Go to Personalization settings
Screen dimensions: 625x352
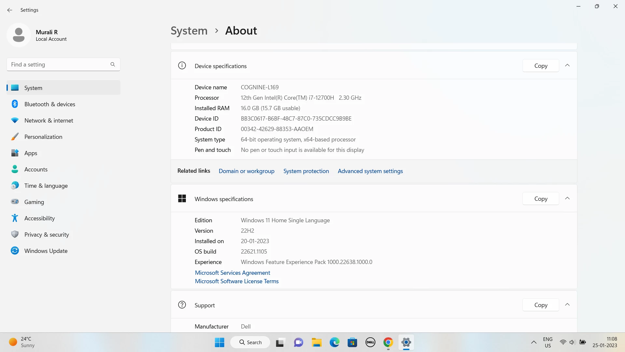43,137
